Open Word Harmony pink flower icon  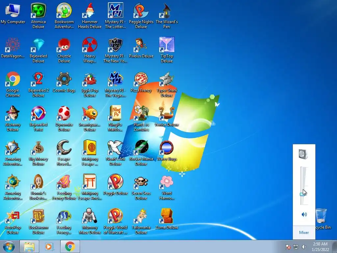[167, 187]
